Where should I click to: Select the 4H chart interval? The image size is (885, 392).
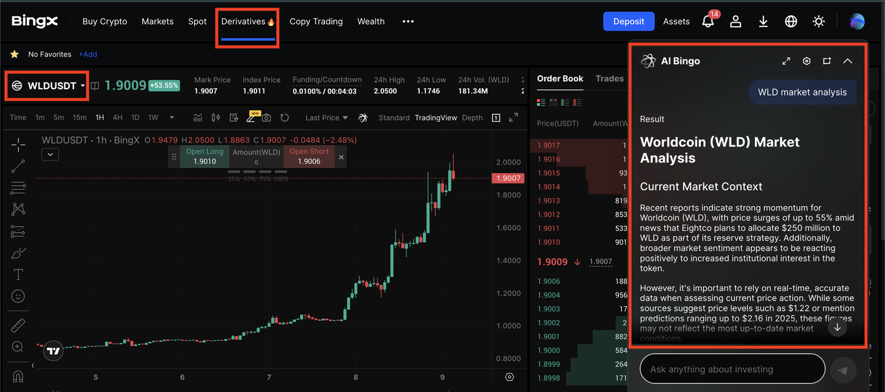(x=118, y=118)
